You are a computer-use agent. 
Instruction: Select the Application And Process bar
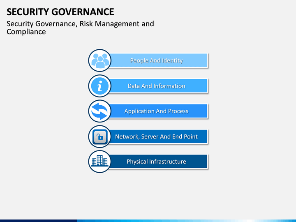coord(158,111)
